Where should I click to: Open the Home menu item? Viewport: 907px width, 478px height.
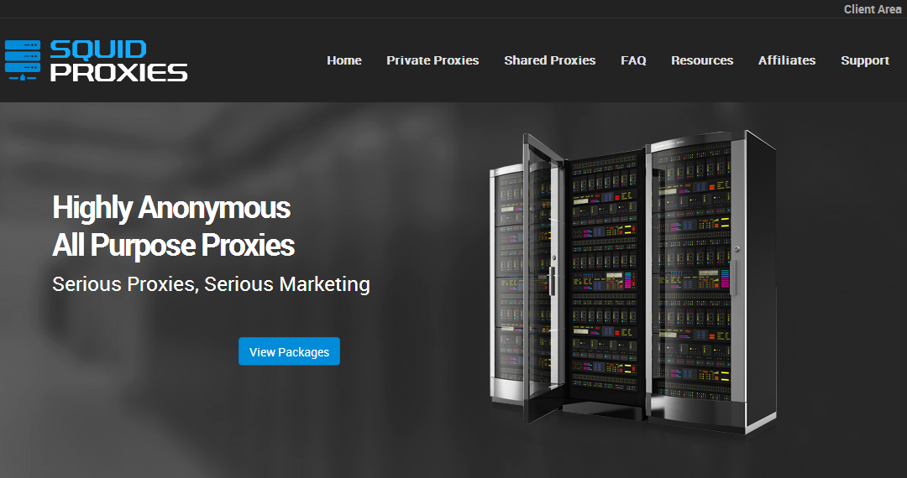344,60
